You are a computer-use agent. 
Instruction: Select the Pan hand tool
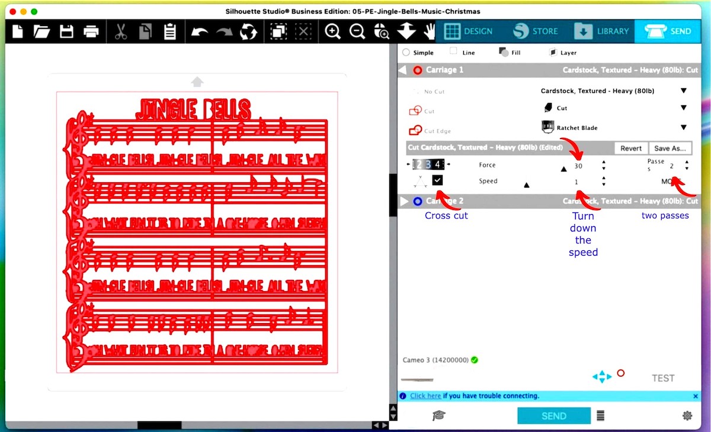coord(430,31)
